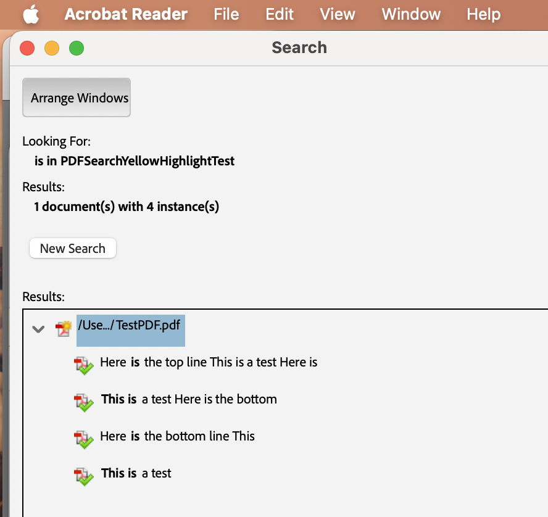Open the Window menu
This screenshot has height=517, width=548.
coord(411,14)
